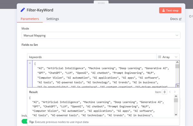
Task: Open the Docs link
Action: (x=176, y=19)
